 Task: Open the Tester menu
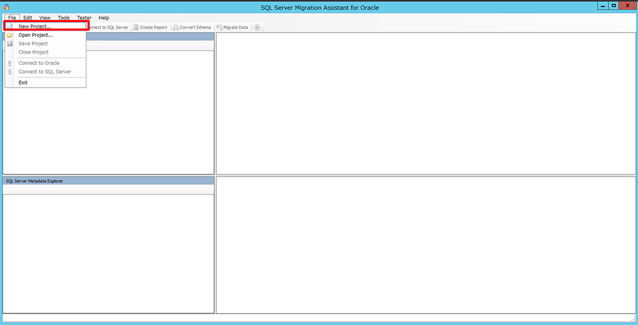click(84, 18)
